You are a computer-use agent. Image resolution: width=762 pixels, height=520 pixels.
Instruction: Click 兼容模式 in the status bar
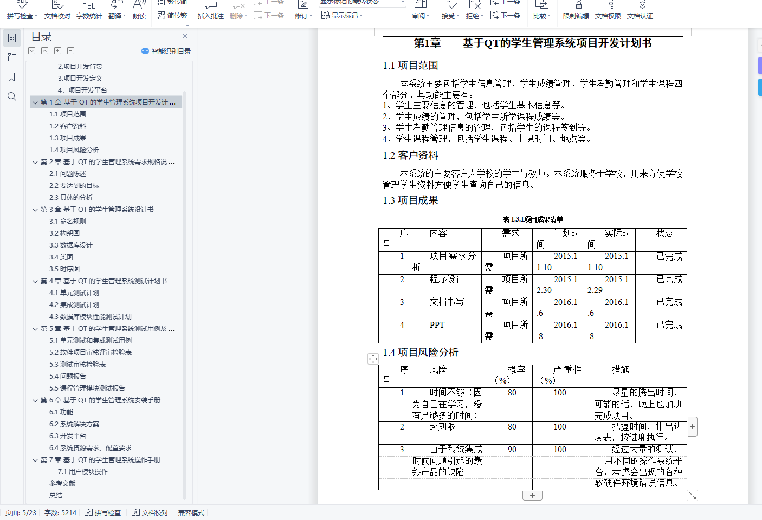coord(191,512)
